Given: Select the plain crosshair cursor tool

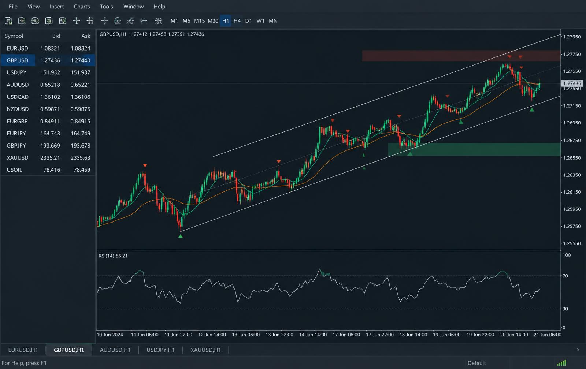Looking at the screenshot, I should pos(76,21).
